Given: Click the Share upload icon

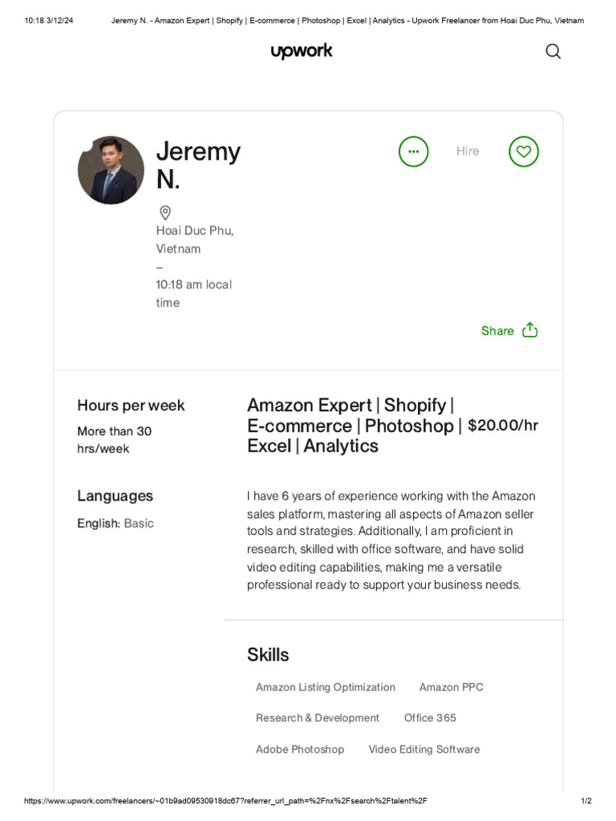Looking at the screenshot, I should point(530,330).
